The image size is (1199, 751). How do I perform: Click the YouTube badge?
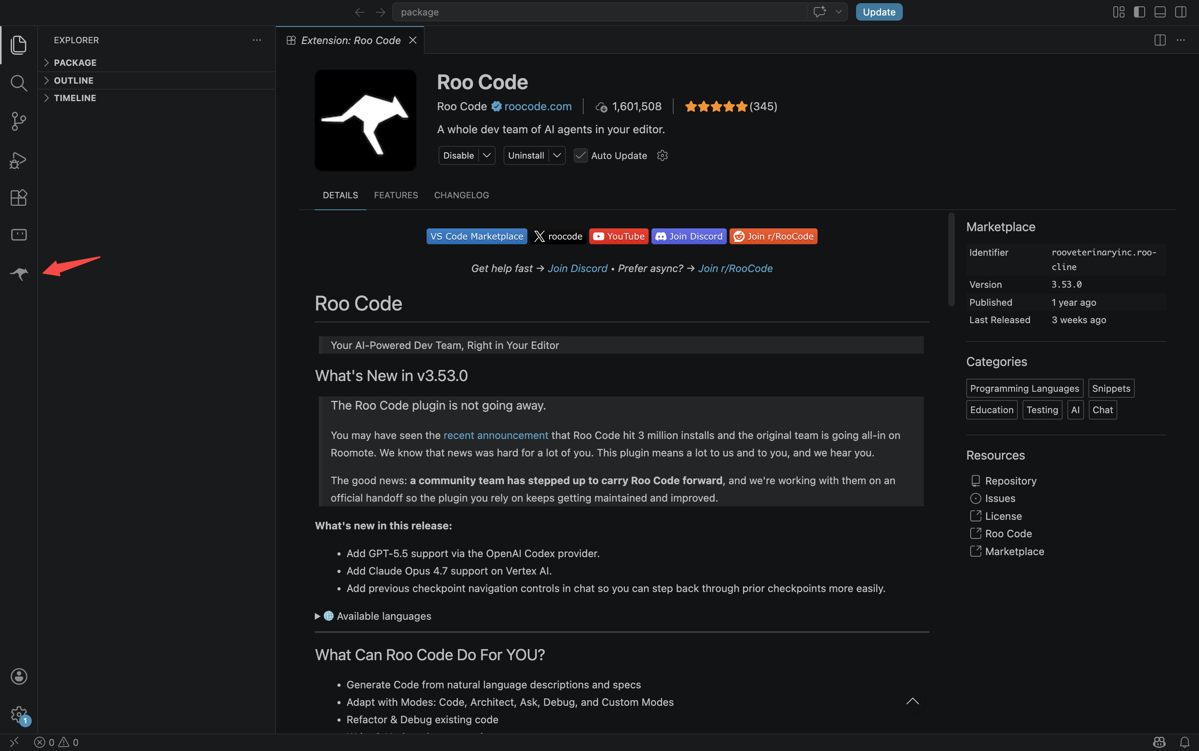[x=619, y=236]
